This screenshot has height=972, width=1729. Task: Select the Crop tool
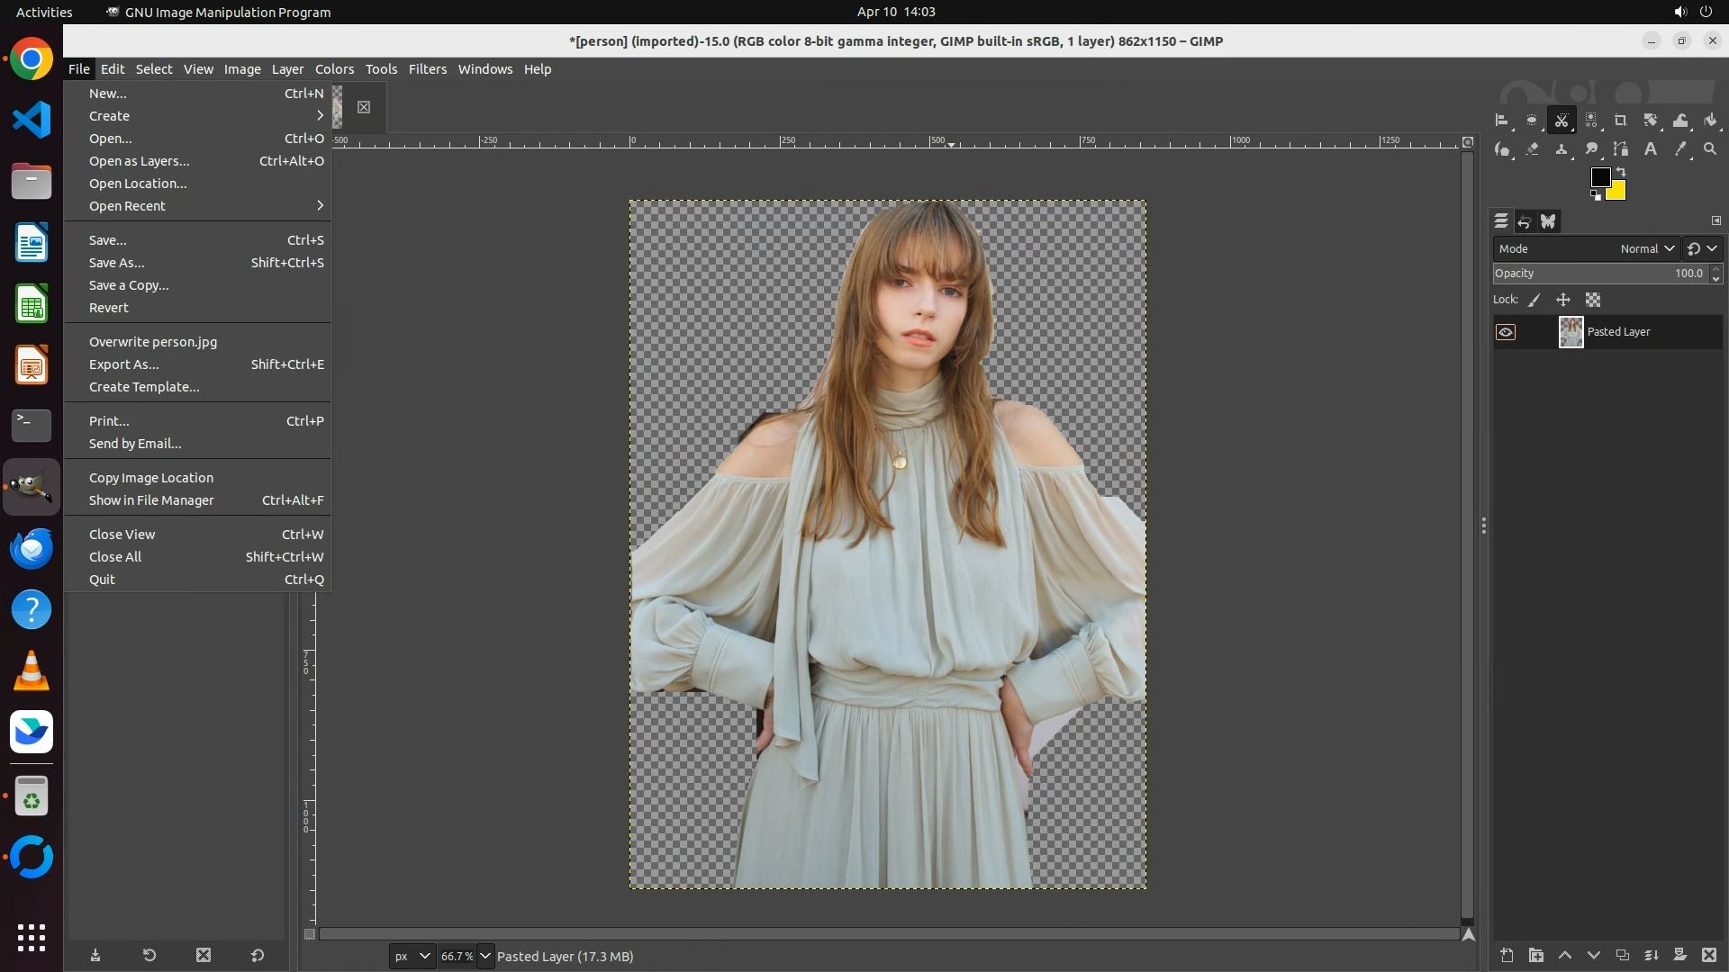click(x=1620, y=121)
